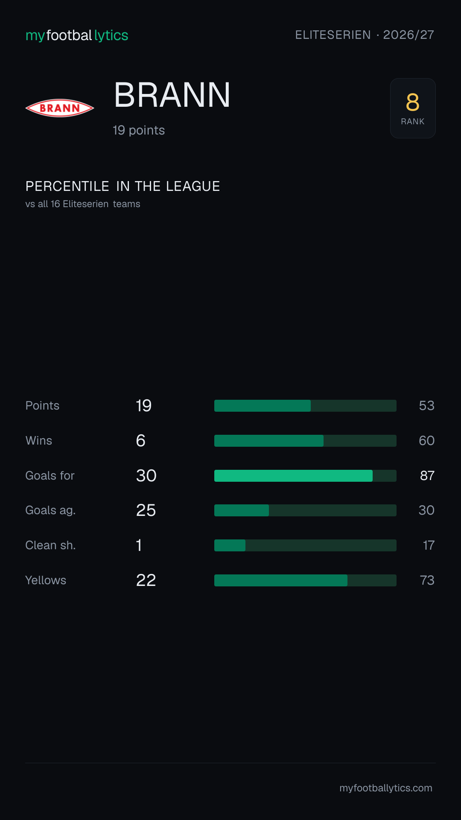461x820 pixels.
Task: Open the myfootballytics logo at top
Action: click(77, 35)
